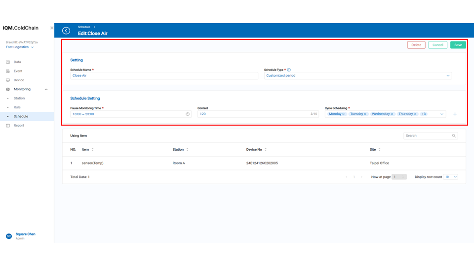Add a schedule row with the plus icon
474x266 pixels.
pyautogui.click(x=455, y=114)
